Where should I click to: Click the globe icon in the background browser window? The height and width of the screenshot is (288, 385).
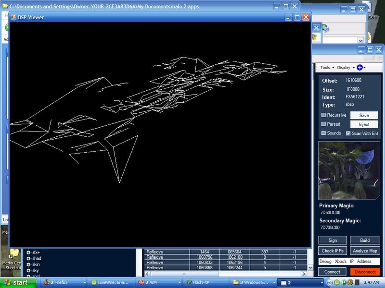point(326,28)
